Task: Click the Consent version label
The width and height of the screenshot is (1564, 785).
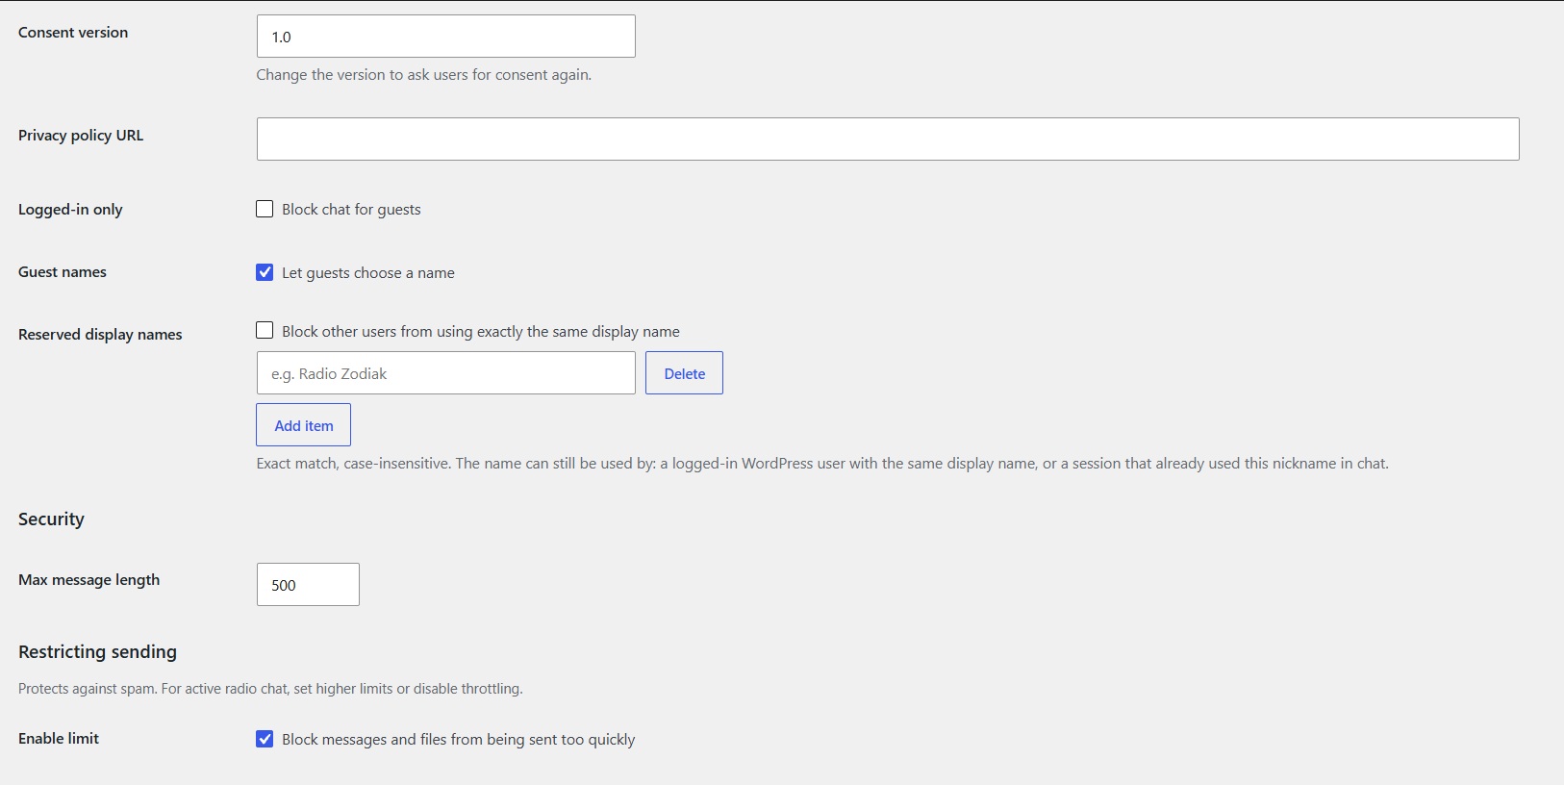Action: 73,33
